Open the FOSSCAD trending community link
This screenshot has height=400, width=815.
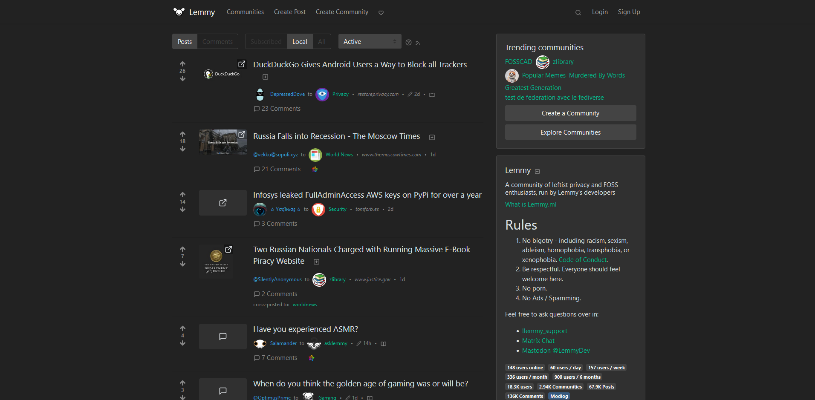[518, 62]
